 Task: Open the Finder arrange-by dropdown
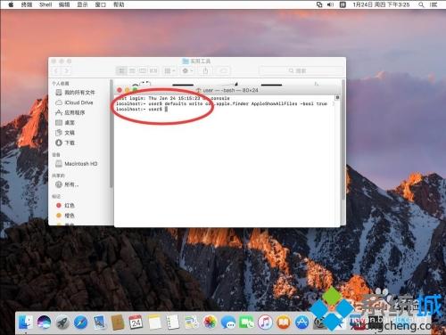pos(169,70)
